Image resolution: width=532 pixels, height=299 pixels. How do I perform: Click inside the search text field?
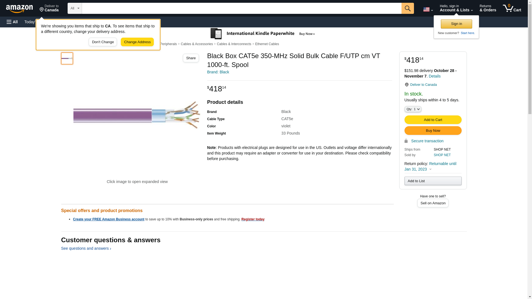[x=241, y=8]
